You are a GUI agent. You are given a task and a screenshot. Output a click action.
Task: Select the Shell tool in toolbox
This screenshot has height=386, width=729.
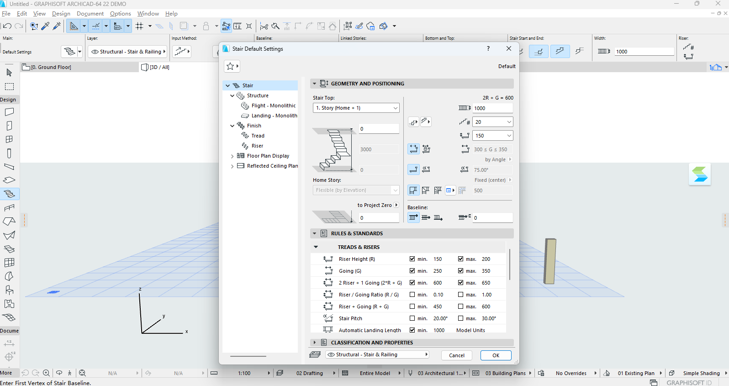click(9, 235)
